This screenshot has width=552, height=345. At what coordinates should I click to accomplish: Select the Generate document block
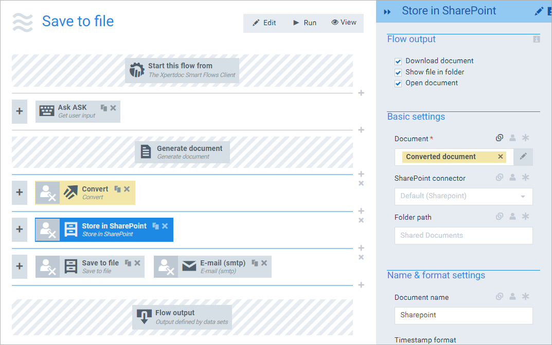[182, 152]
